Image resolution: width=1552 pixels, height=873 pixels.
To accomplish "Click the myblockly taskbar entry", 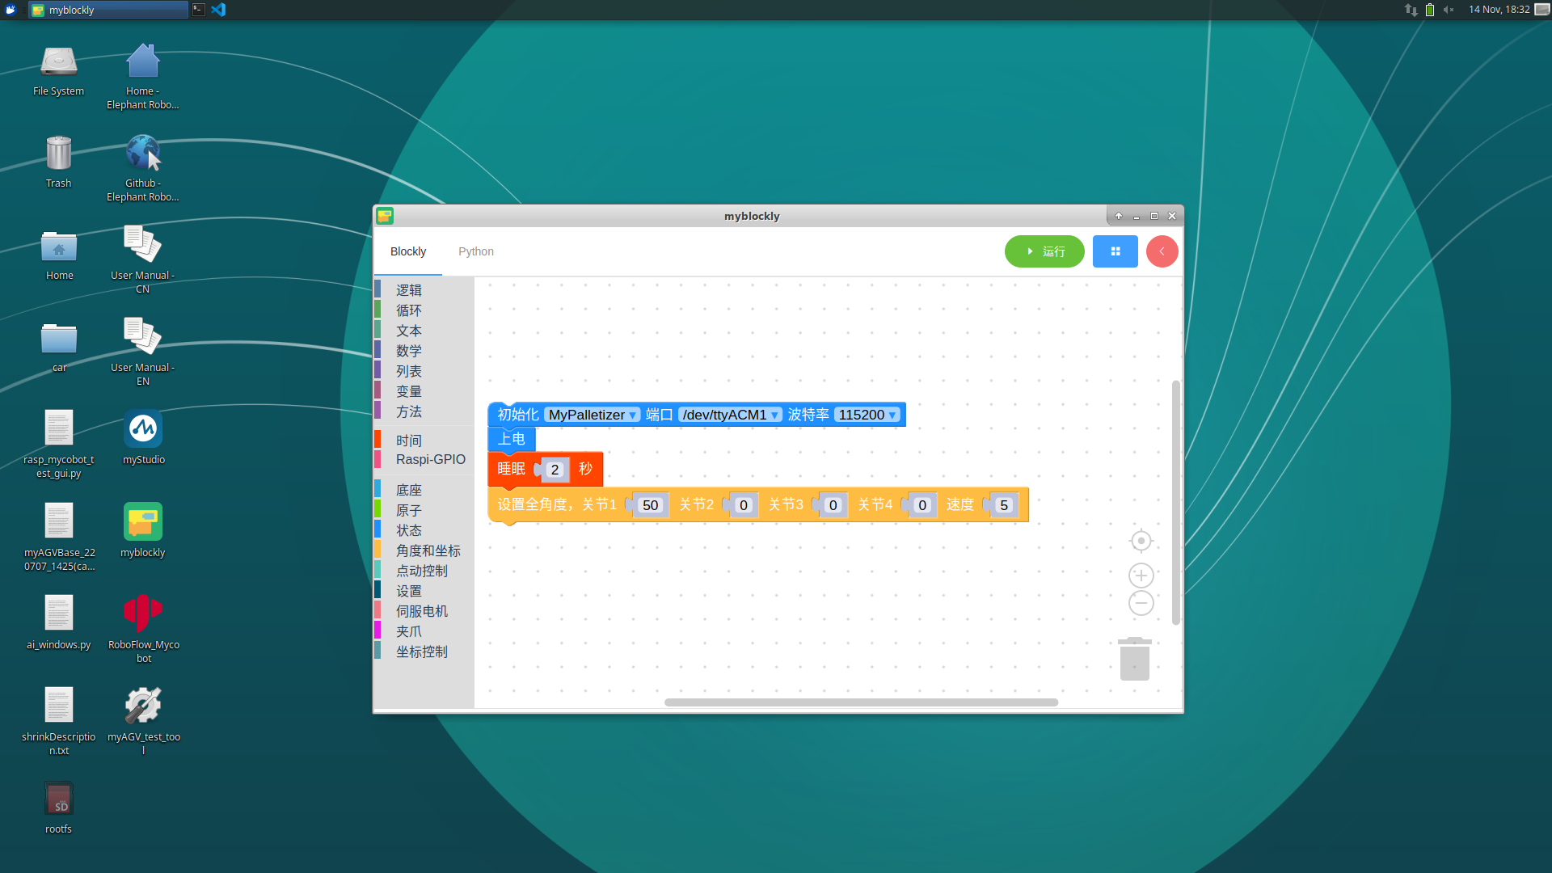I will 108,10.
